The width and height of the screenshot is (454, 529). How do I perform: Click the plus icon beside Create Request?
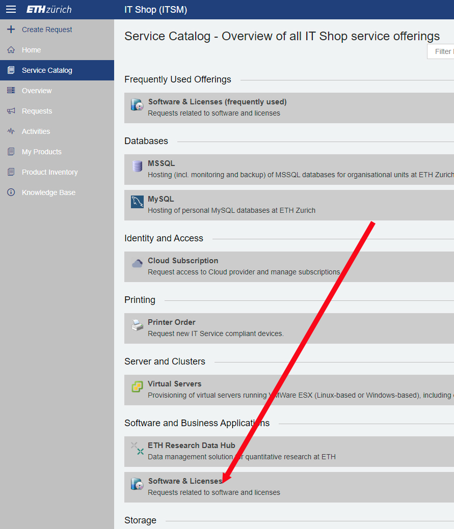[11, 30]
